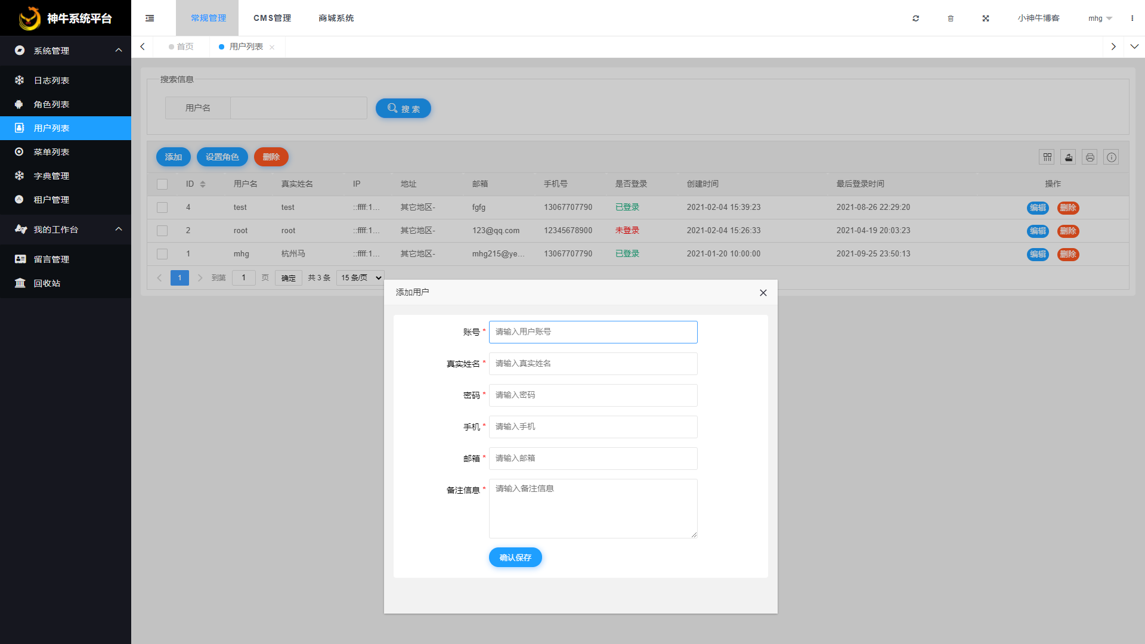Select the print icon above the table
The height and width of the screenshot is (644, 1145).
tap(1090, 157)
